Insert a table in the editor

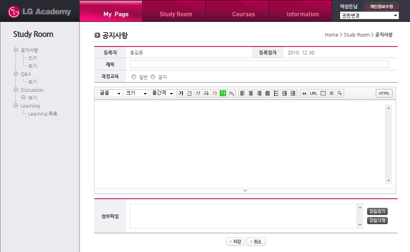click(323, 93)
